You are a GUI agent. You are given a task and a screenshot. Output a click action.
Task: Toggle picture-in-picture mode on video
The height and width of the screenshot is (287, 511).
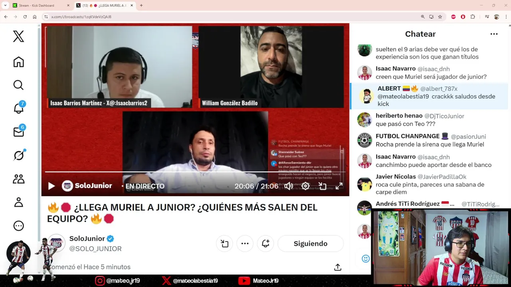pos(322,186)
